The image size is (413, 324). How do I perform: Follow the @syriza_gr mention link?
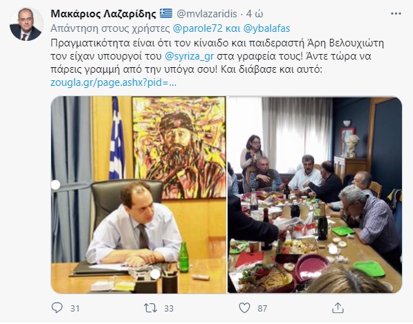coord(189,56)
